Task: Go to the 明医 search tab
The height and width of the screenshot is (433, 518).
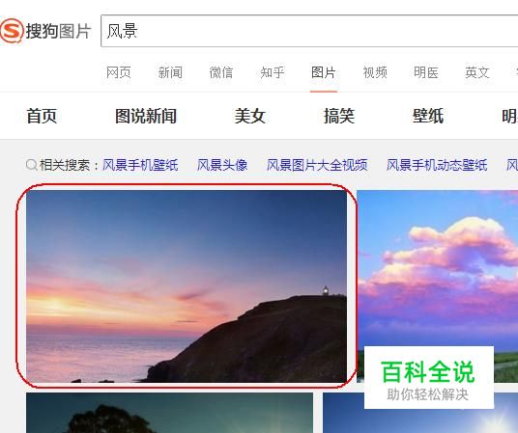Action: point(426,72)
